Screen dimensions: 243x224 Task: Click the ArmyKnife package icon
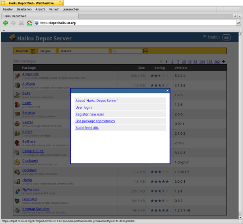[x=17, y=76]
